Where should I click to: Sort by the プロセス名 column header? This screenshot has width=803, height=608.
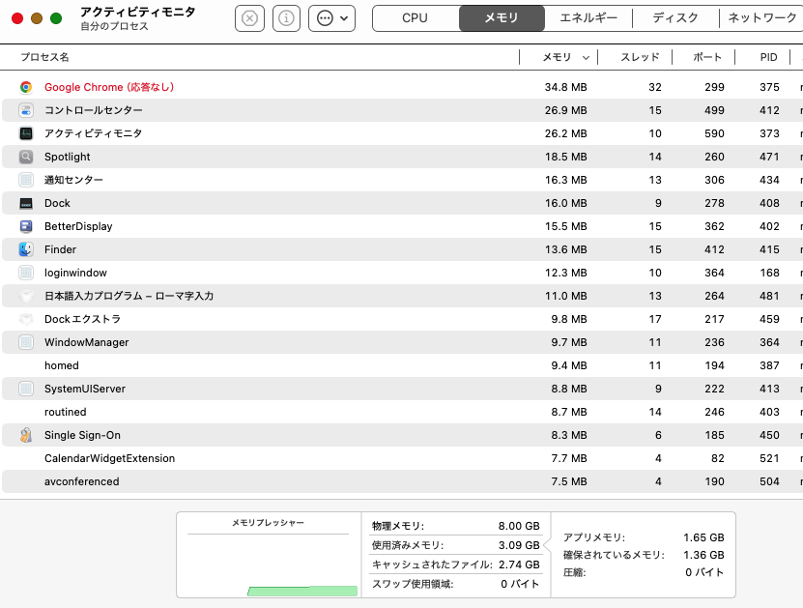44,57
